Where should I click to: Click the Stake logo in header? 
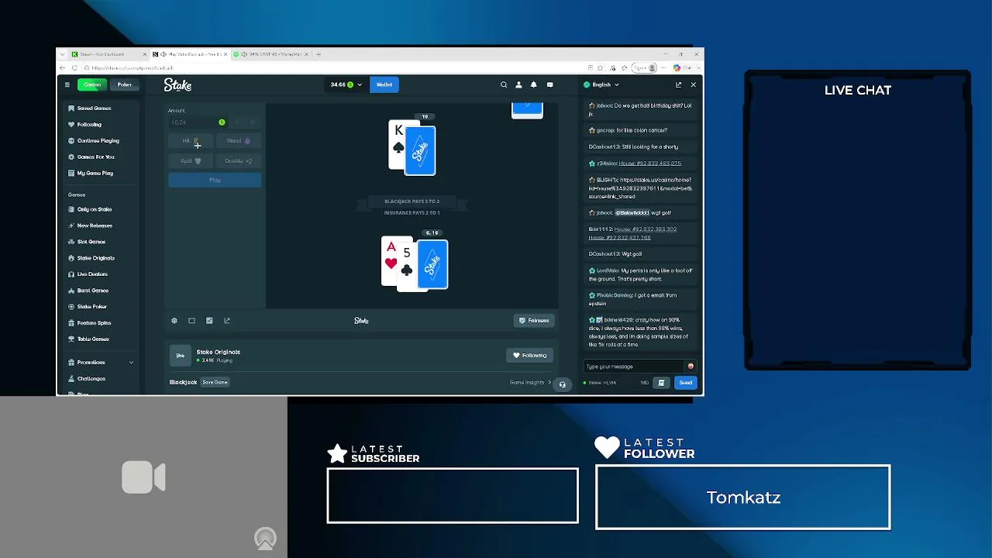[x=177, y=84]
